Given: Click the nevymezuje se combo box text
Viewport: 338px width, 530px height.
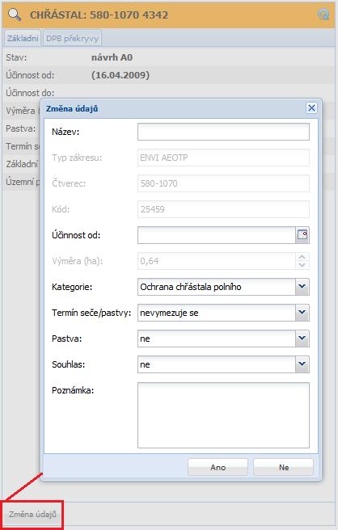Looking at the screenshot, I should pos(169,313).
